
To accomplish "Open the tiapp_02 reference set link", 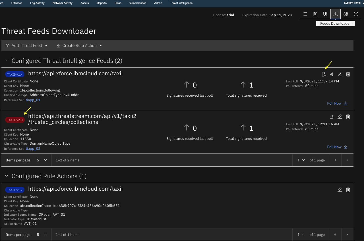I will point(33,148).
